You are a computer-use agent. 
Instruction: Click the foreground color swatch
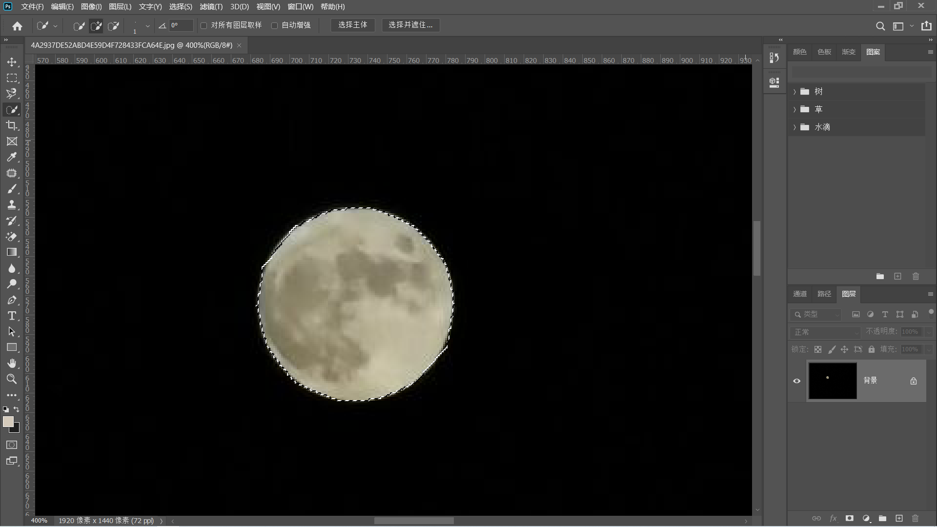pyautogui.click(x=8, y=422)
